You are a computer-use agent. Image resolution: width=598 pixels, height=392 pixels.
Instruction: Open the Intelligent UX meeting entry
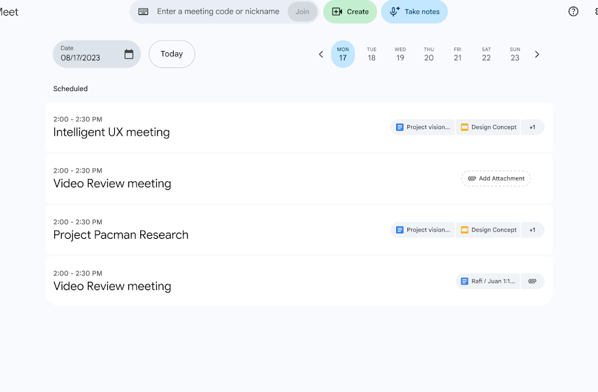[298, 127]
